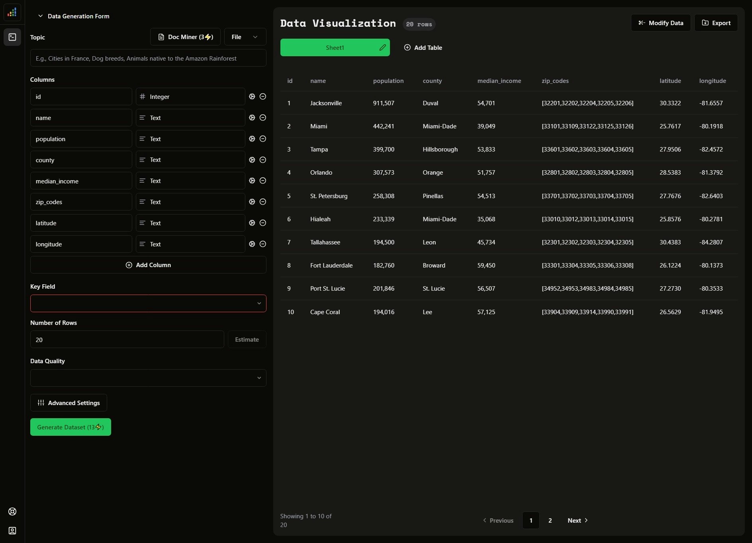Viewport: 752px width, 543px height.
Task: Click the population column header
Action: click(388, 81)
